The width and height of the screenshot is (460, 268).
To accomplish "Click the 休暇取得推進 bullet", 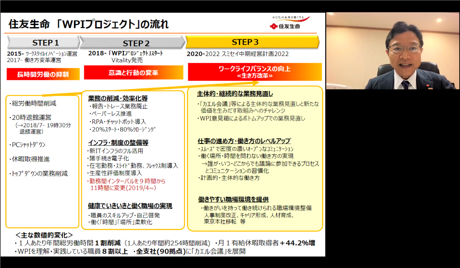I will pos(30,159).
